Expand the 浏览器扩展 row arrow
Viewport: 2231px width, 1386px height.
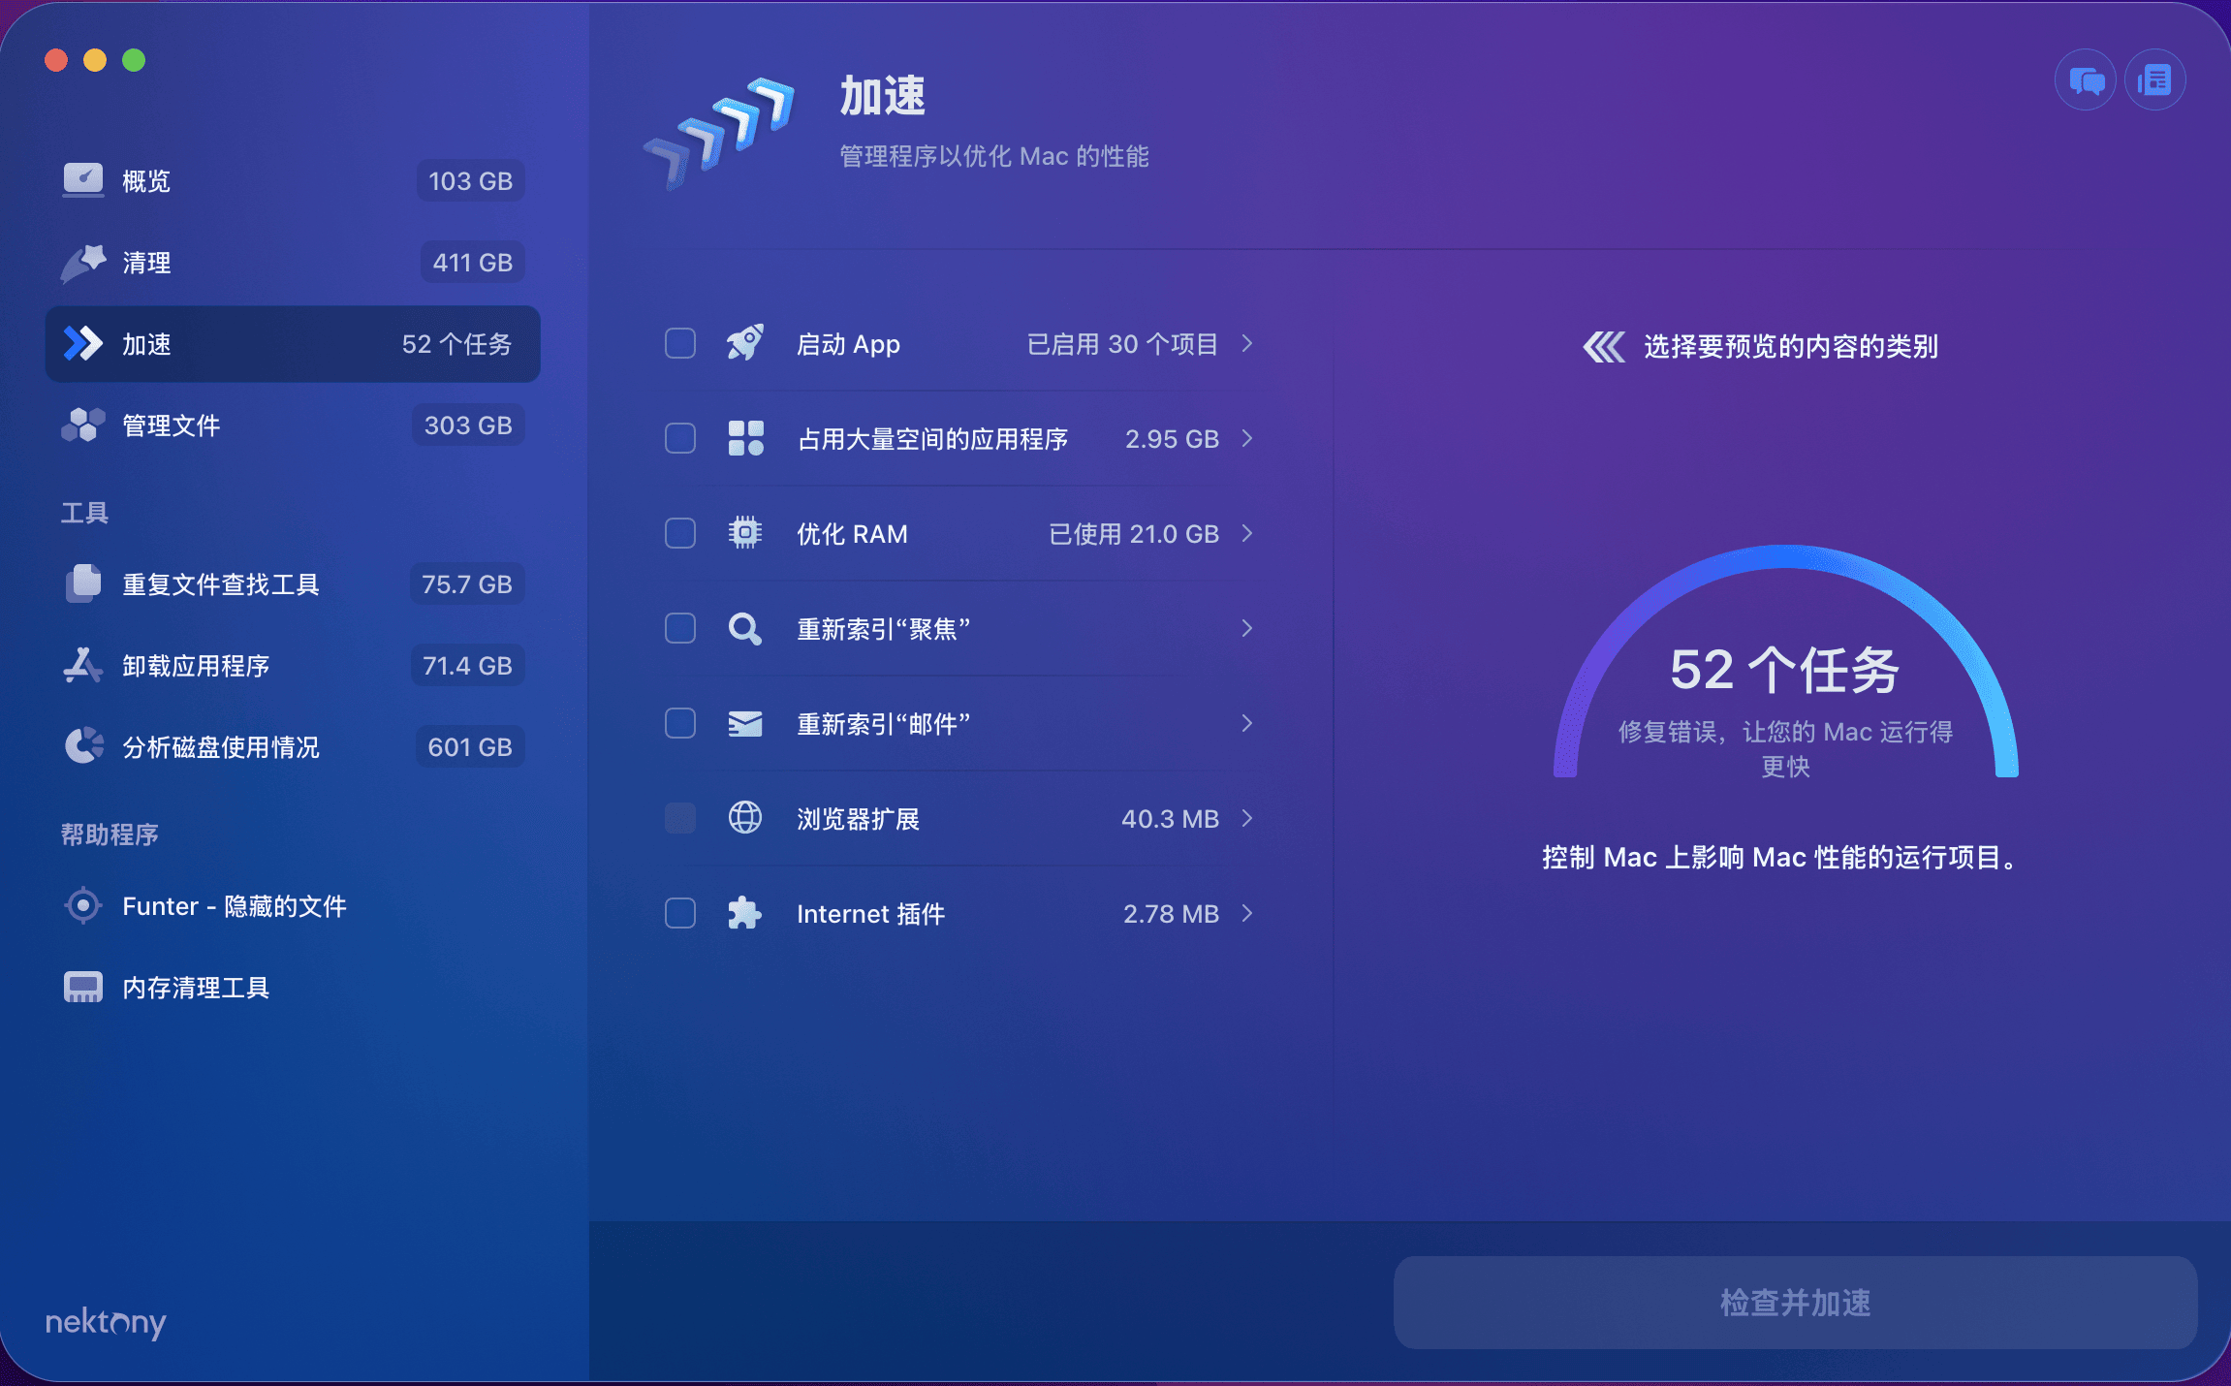tap(1247, 818)
